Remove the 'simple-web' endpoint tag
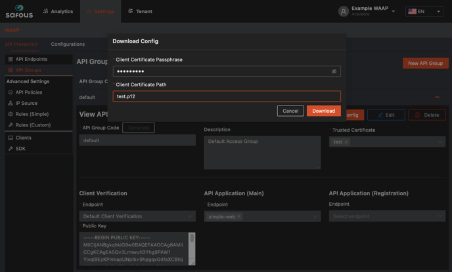Screen dimensions: 452x272 238,216
